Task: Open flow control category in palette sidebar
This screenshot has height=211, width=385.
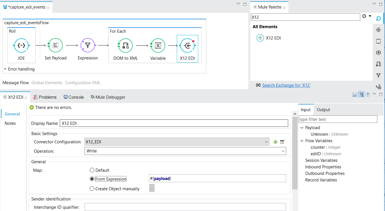Action: pyautogui.click(x=378, y=87)
